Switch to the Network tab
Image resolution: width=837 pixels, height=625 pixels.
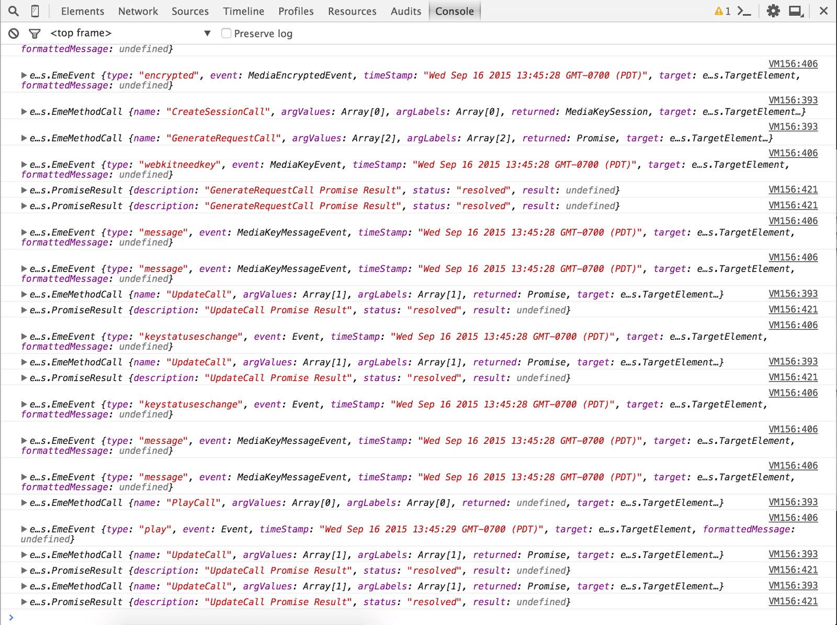138,11
